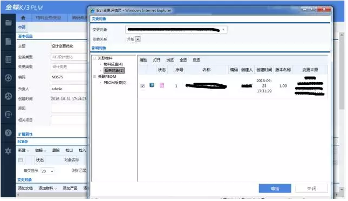Sort by the 创建人 column header
Viewport: 348px width, 201px height.
(247, 70)
